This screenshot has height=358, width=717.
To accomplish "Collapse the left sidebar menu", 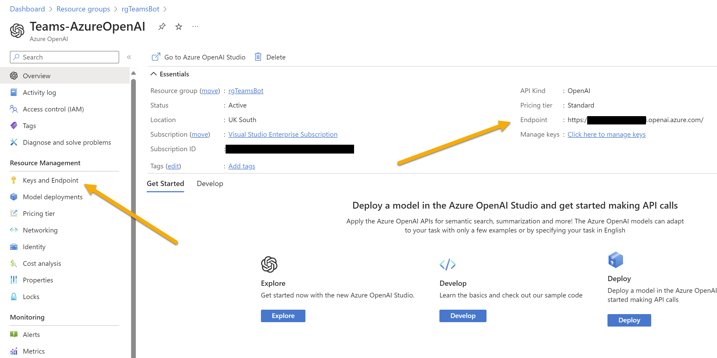I will [129, 57].
